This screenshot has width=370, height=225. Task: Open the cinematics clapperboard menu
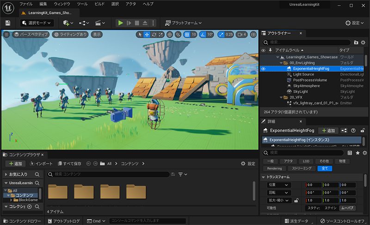(x=99, y=23)
